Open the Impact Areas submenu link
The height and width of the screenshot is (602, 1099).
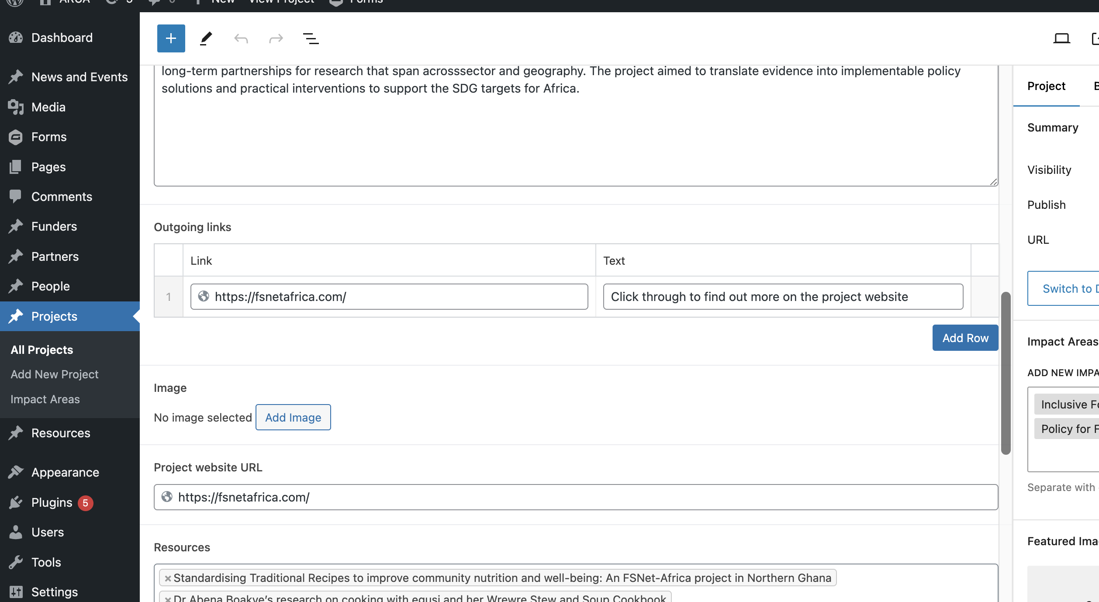(45, 399)
